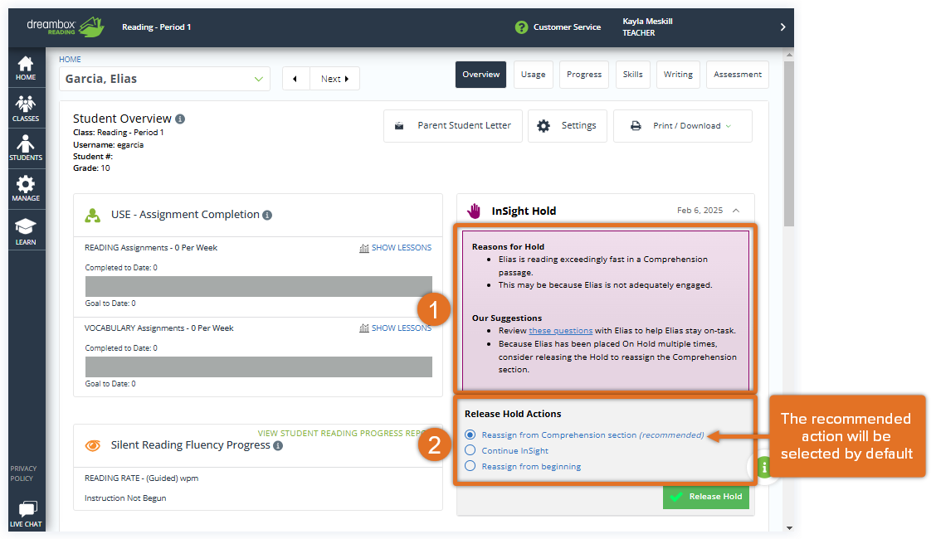Open the Settings gear for this student
Viewport: 936px width, 539px height.
pos(567,125)
